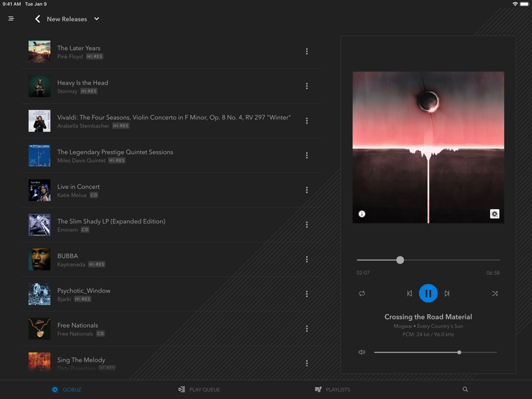
Task: Click the battery indicator
Action: (524, 4)
